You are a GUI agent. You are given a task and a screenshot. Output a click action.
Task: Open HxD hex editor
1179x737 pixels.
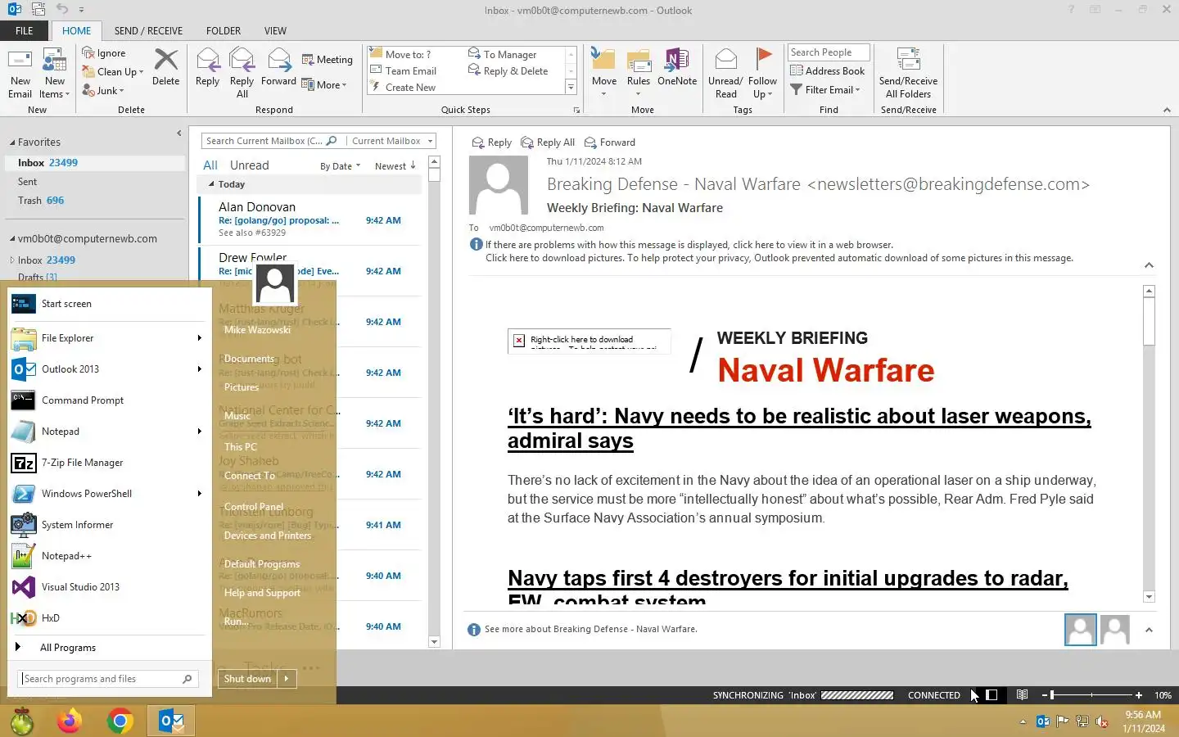point(106,618)
